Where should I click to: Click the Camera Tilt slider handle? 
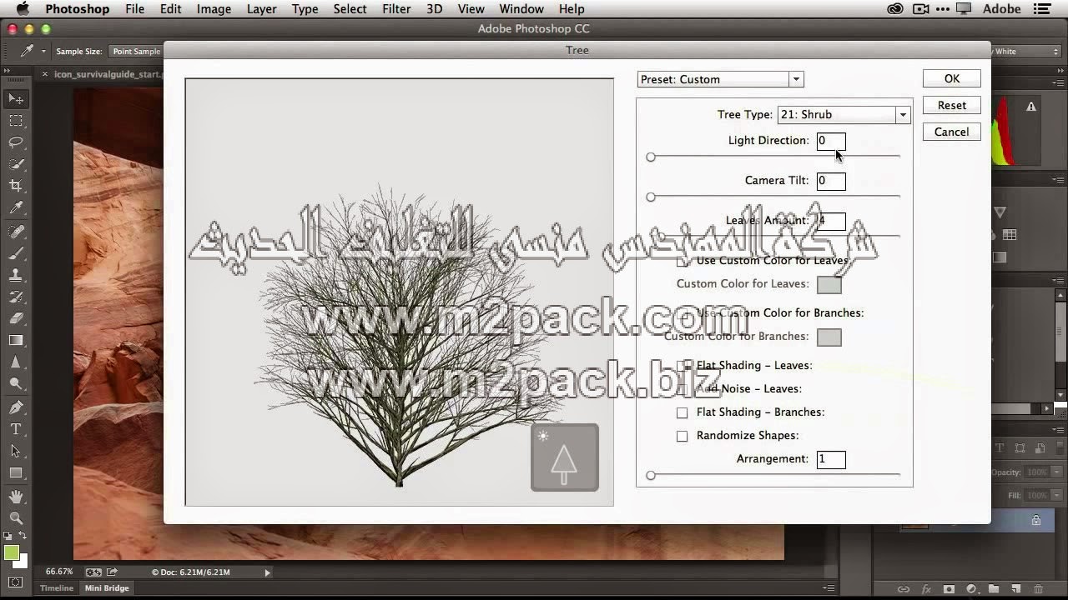coord(651,197)
